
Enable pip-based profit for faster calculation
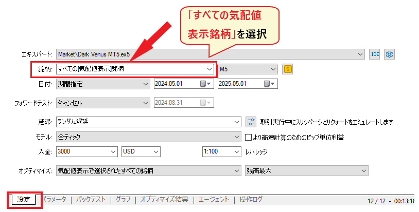249,137
